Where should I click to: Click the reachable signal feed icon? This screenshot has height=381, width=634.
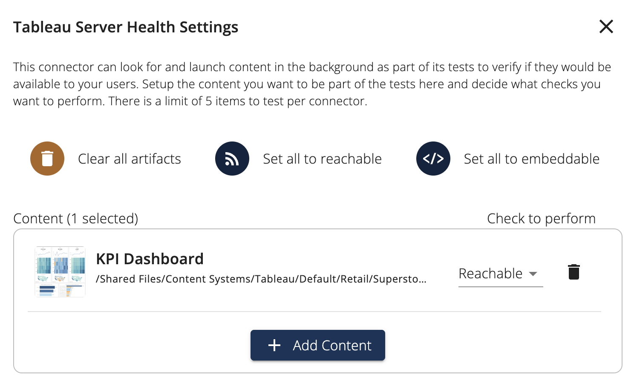(x=232, y=159)
